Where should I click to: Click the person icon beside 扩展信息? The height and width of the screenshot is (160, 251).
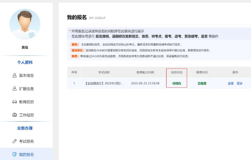coord(14,89)
